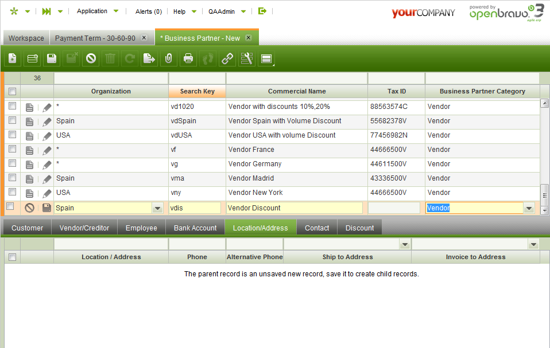Save the new Vendor Discount row icon

pyautogui.click(x=47, y=208)
